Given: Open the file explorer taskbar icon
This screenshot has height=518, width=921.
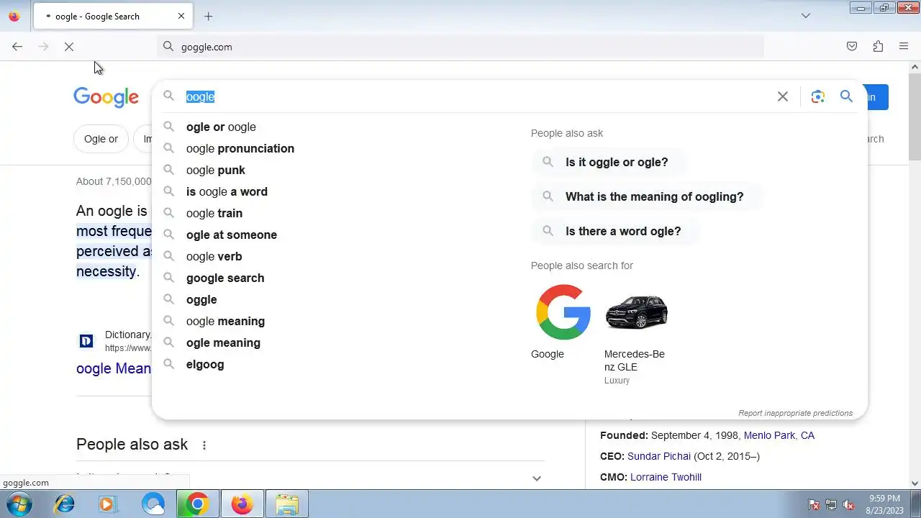Looking at the screenshot, I should tap(287, 504).
